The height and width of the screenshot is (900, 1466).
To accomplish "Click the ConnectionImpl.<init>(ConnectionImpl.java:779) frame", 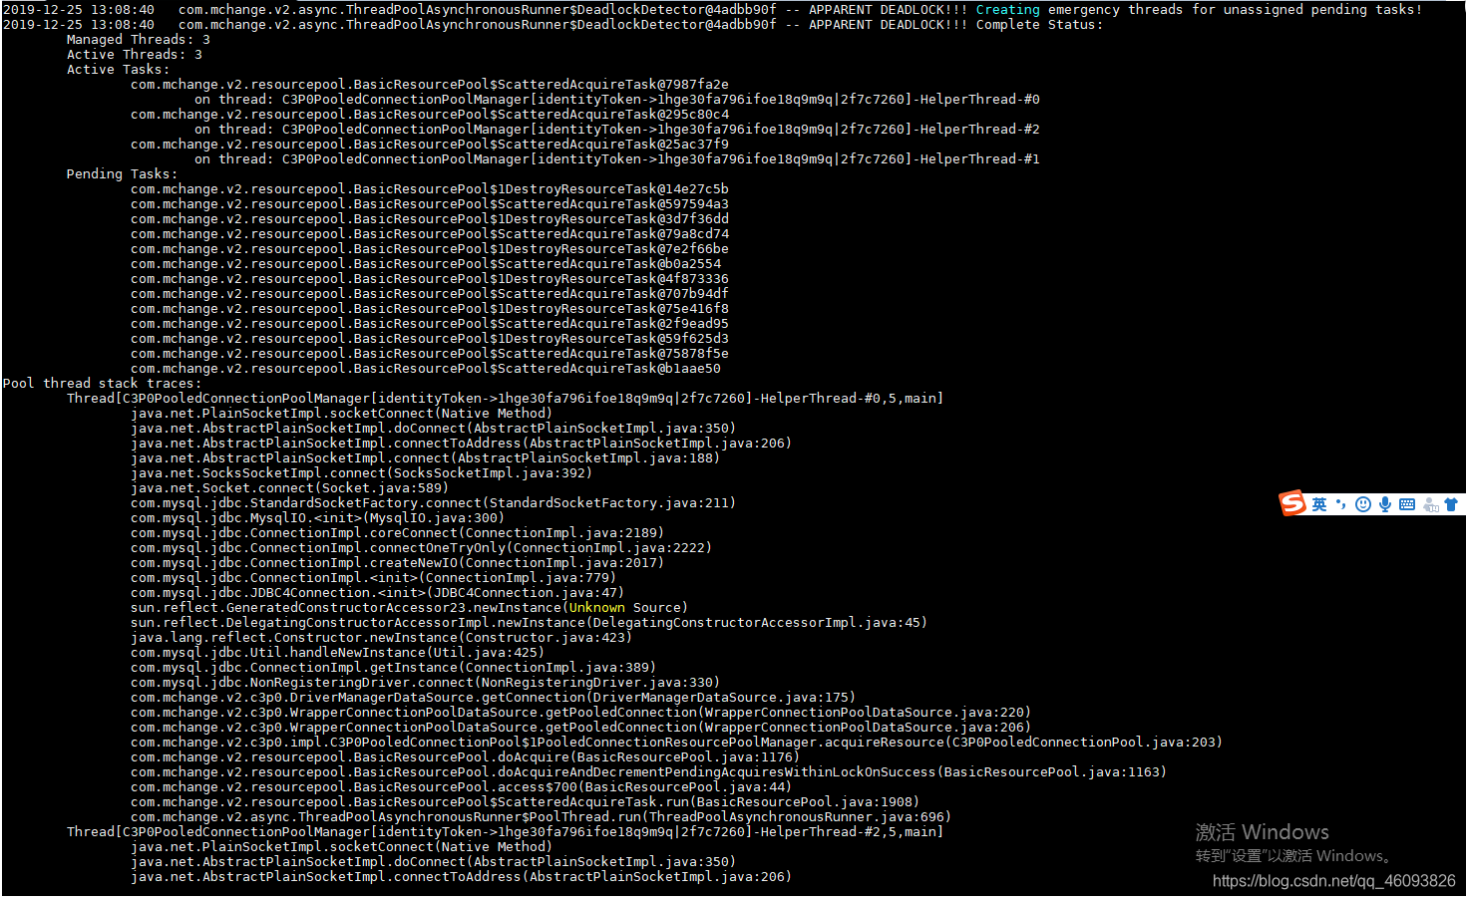I will (373, 578).
